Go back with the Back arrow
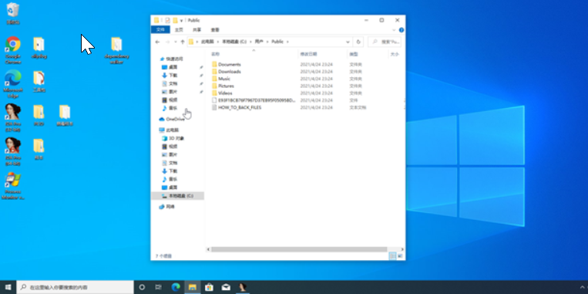This screenshot has height=294, width=588. tap(157, 42)
